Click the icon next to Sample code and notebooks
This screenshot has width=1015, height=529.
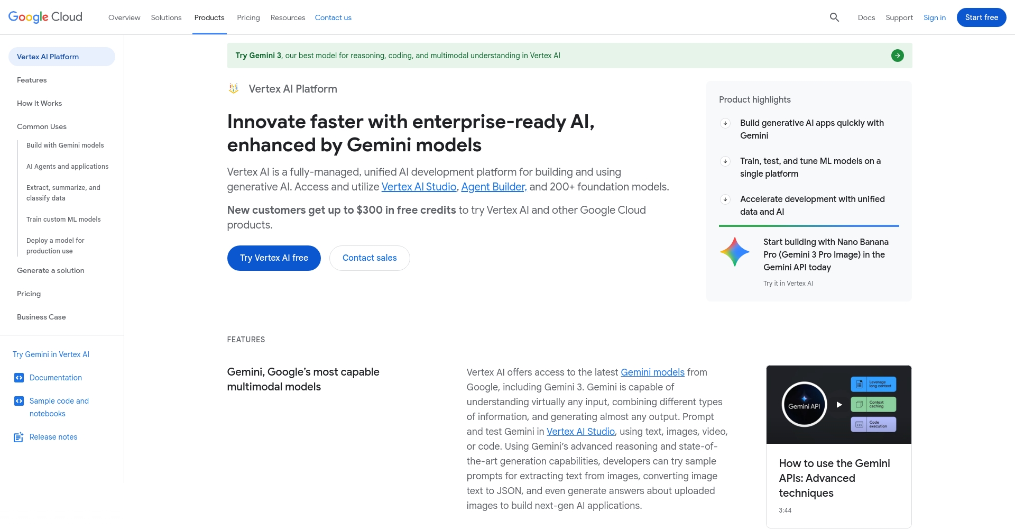pyautogui.click(x=19, y=401)
